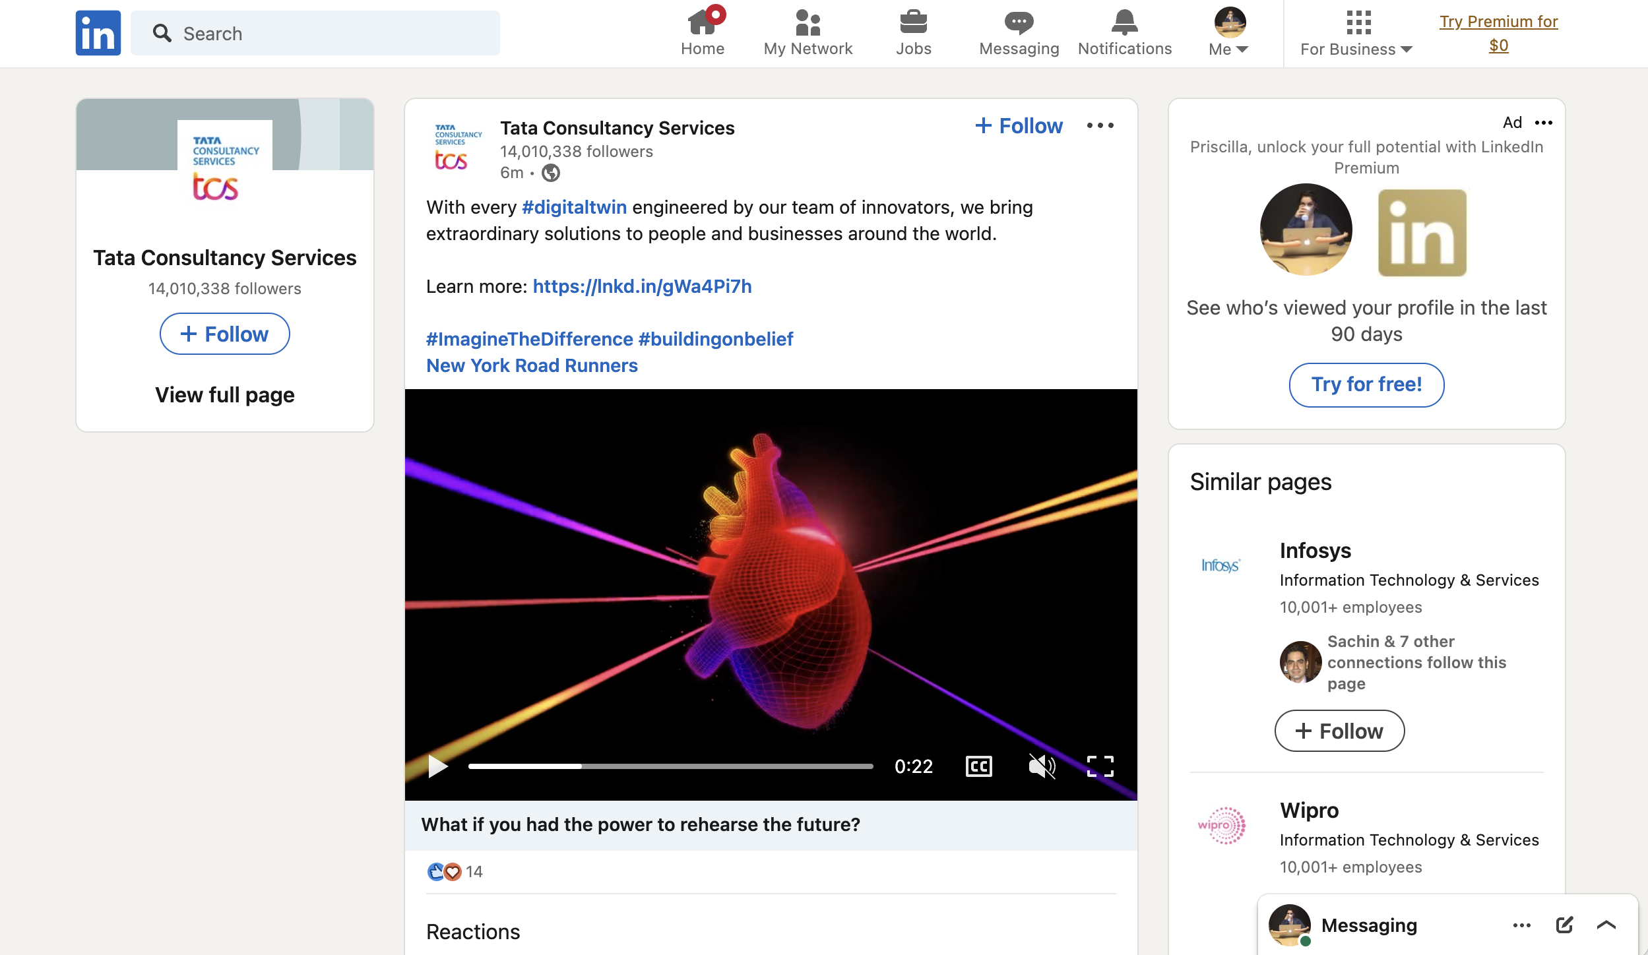Viewport: 1648px width, 955px height.
Task: Open the lnkd.in Learn more link
Action: (x=642, y=286)
